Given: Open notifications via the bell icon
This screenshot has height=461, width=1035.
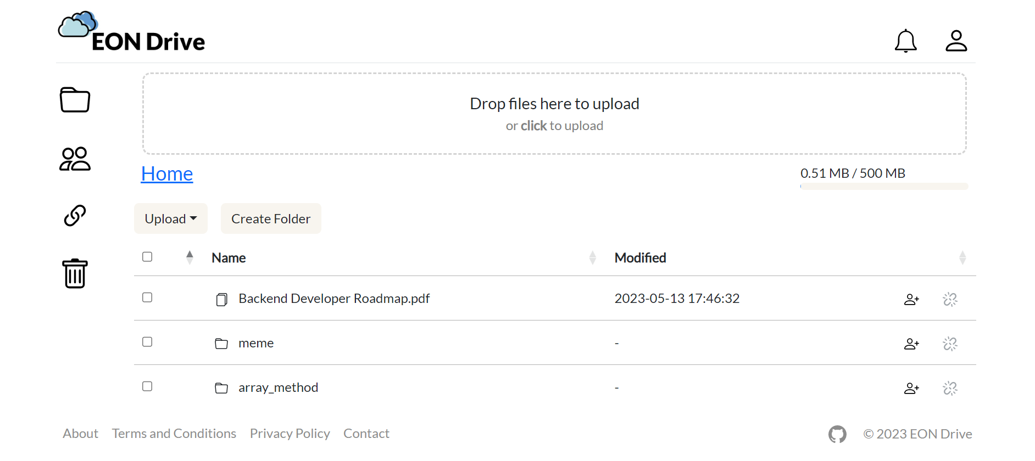Looking at the screenshot, I should (x=905, y=41).
